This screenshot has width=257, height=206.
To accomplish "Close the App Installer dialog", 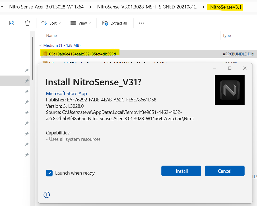I will tap(245, 68).
